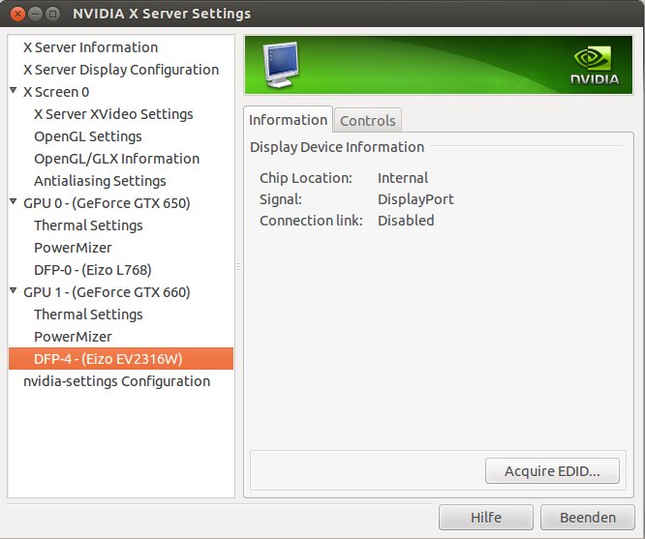645x539 pixels.
Task: Click the 'Display Device Information' heading
Action: click(x=337, y=147)
